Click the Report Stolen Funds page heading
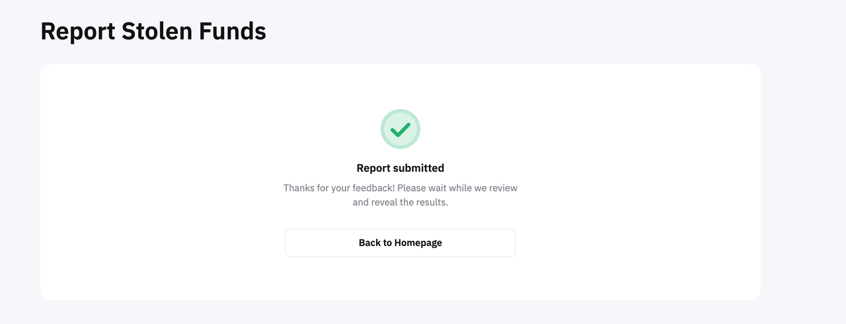 153,31
